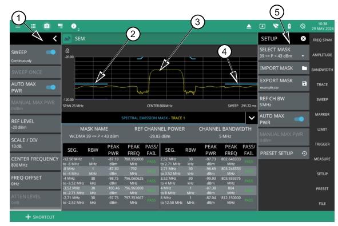Collapse the left panel with the back arrow
This screenshot has height=226, width=338.
point(55,39)
